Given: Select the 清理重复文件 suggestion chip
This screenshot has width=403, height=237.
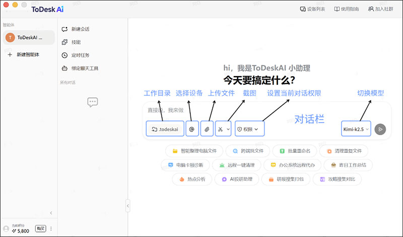Looking at the screenshot, I should tap(344, 151).
